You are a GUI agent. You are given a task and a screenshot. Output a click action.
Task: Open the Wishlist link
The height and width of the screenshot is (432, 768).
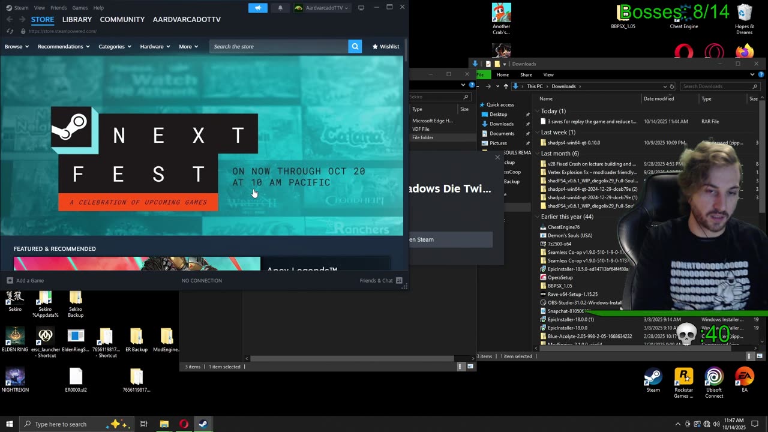tap(385, 46)
